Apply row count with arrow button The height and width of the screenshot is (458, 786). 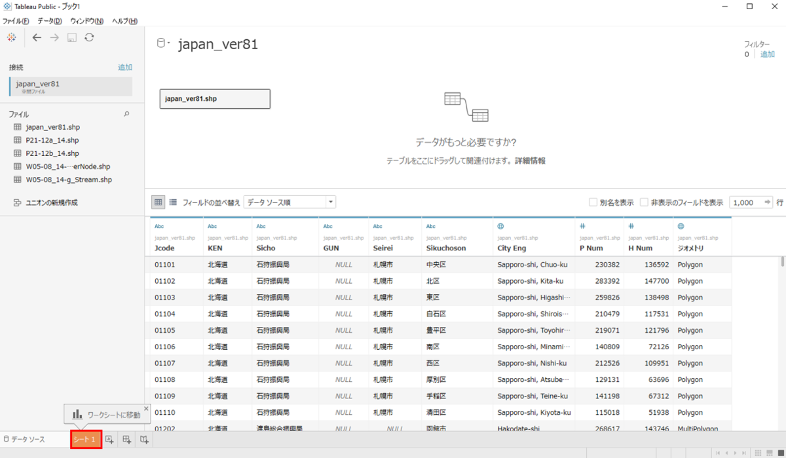pyautogui.click(x=768, y=202)
